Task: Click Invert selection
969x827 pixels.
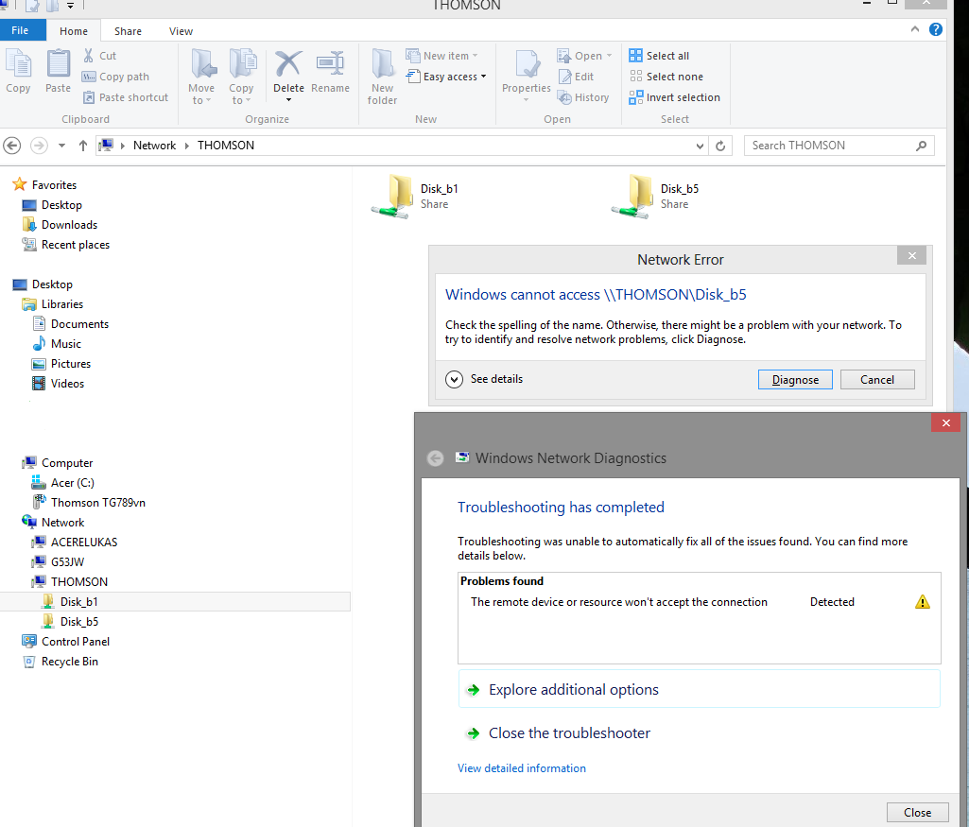Action: pos(674,97)
